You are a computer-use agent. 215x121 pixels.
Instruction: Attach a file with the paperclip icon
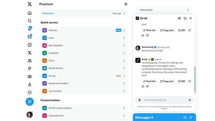(139, 100)
